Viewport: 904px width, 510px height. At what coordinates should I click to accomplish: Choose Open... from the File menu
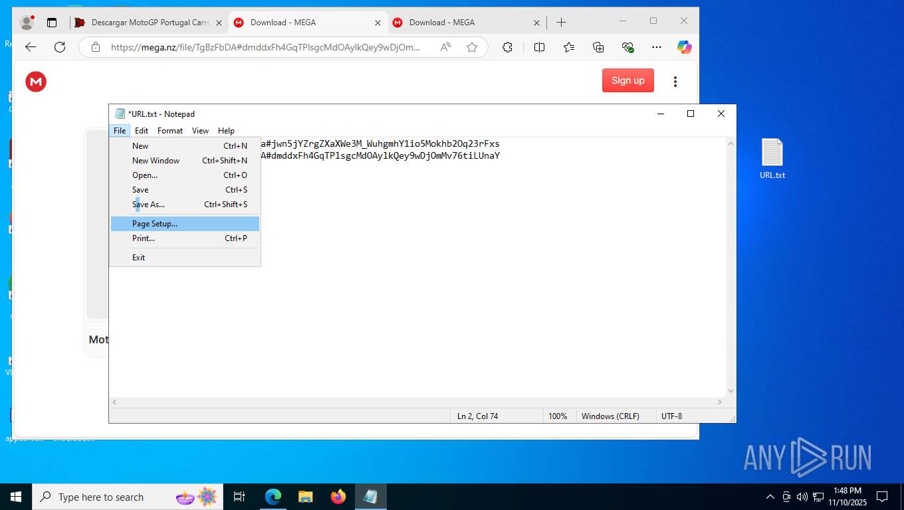coord(185,175)
